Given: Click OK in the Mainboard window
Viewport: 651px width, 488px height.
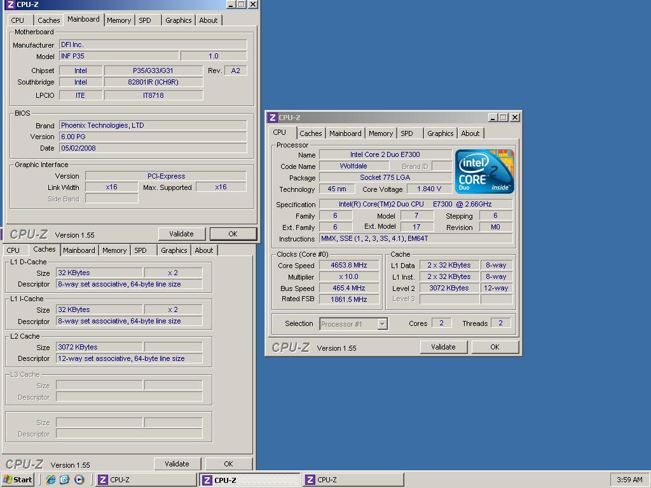Looking at the screenshot, I should click(233, 234).
